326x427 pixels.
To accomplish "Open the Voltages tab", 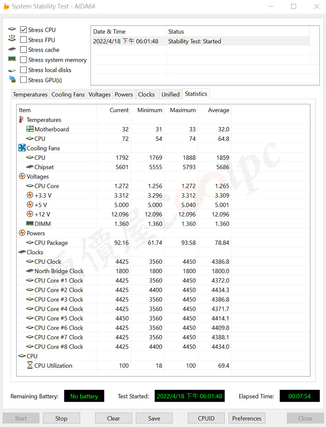I will (x=99, y=95).
